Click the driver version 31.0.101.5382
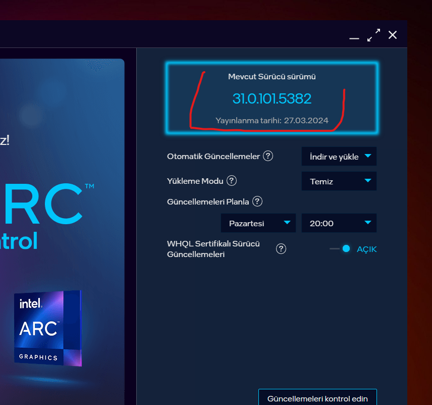Screen dimensions: 432x405 click(272, 98)
